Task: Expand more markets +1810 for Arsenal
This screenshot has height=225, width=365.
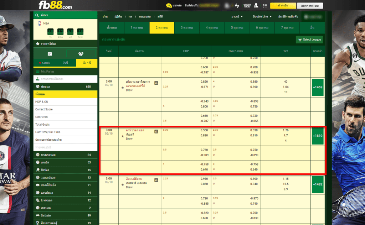Action: [318, 136]
